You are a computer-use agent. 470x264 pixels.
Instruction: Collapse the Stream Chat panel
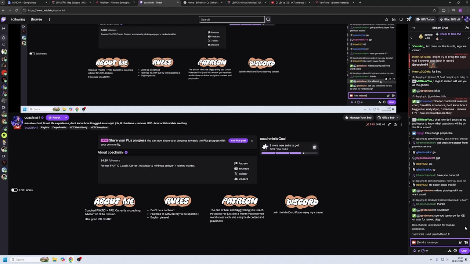pos(413,28)
